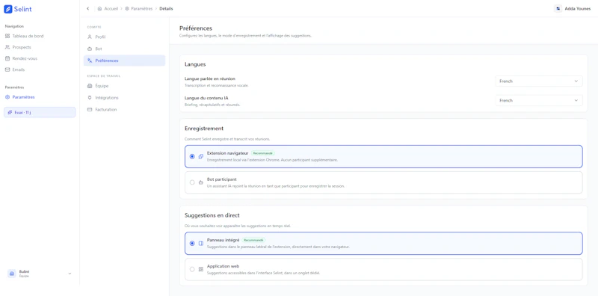Viewport: 598px width, 296px height.
Task: Click the Équipe building icon
Action: 90,86
